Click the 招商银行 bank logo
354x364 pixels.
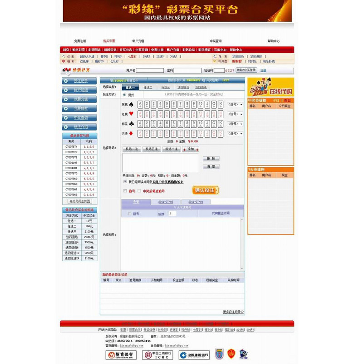(121, 355)
